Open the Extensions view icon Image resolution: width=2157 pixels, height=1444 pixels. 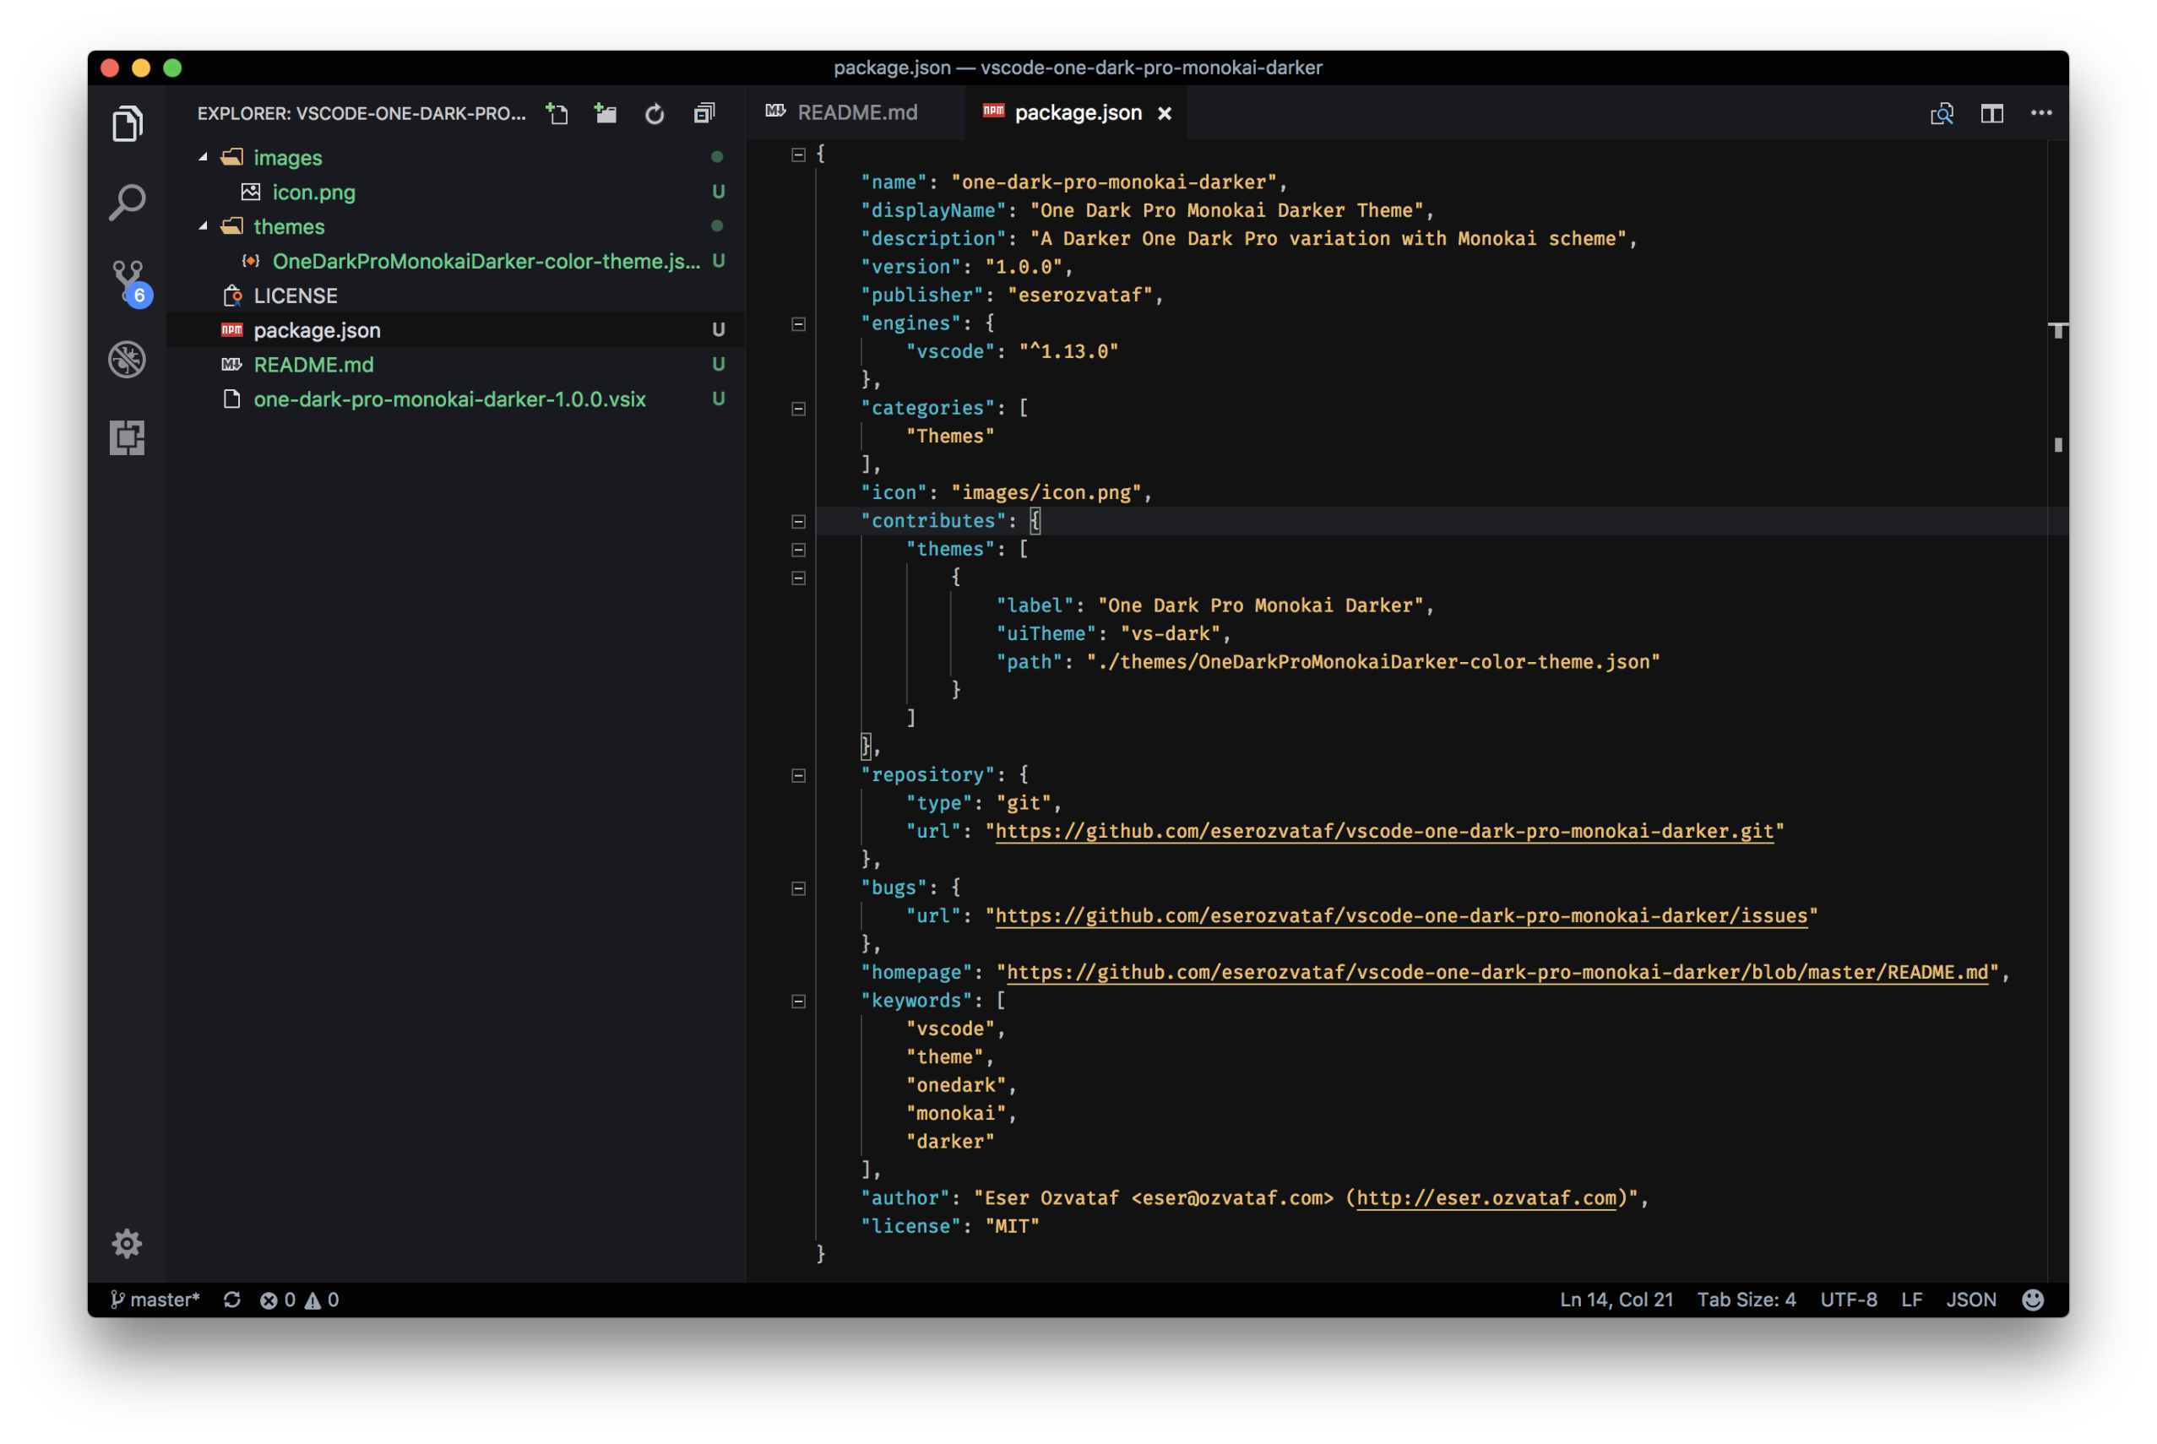tap(127, 437)
